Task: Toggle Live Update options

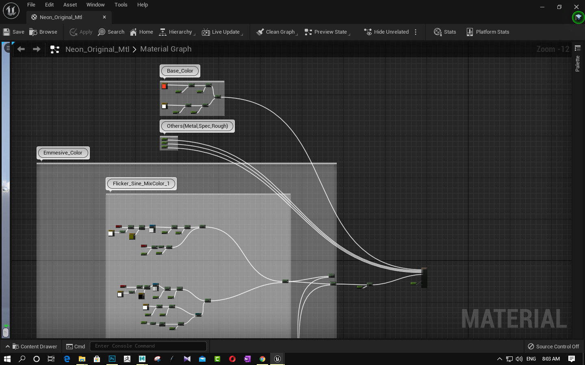Action: (x=222, y=32)
